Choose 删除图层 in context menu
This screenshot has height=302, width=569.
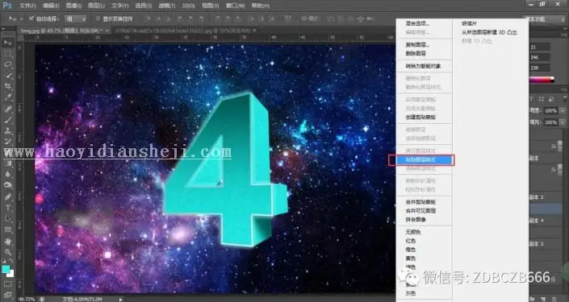416,54
